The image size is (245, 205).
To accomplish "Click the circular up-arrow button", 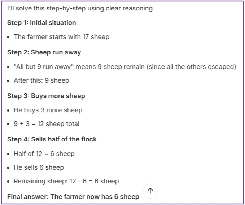I will 150,191.
